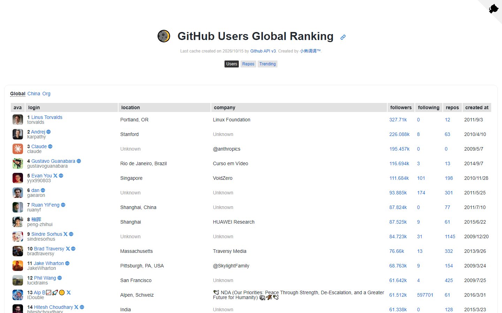
Task: Open Evan You's website globe icon
Action: [x=61, y=176]
